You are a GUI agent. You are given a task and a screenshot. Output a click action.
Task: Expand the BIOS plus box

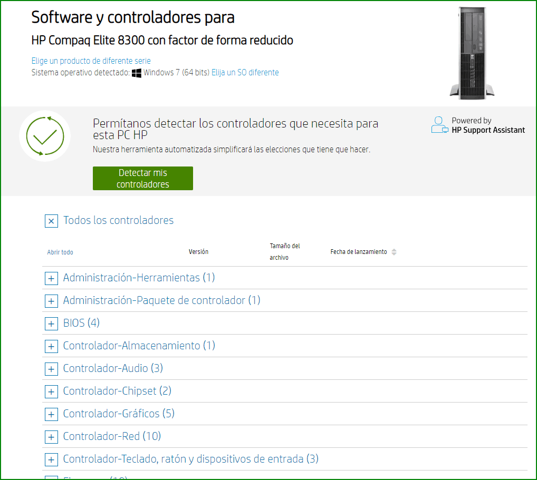51,324
